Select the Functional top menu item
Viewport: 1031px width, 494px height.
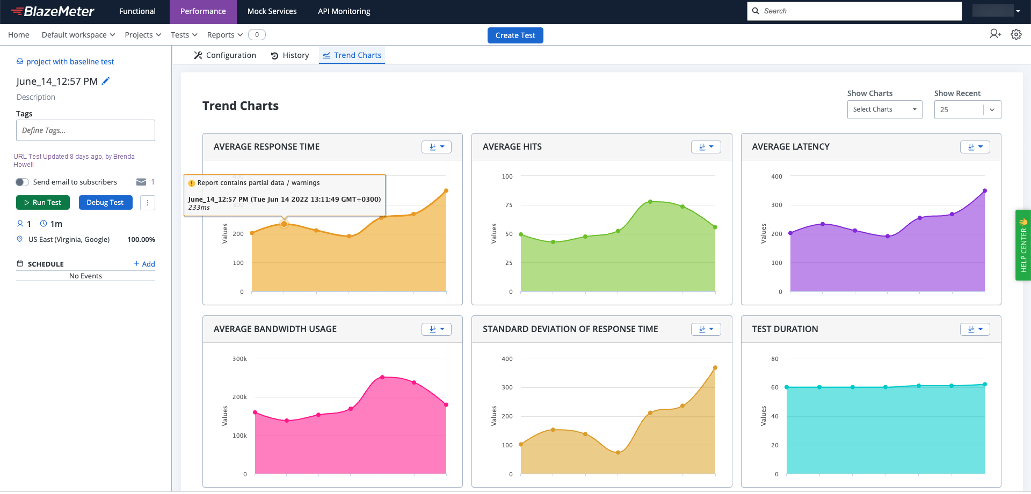(x=137, y=11)
